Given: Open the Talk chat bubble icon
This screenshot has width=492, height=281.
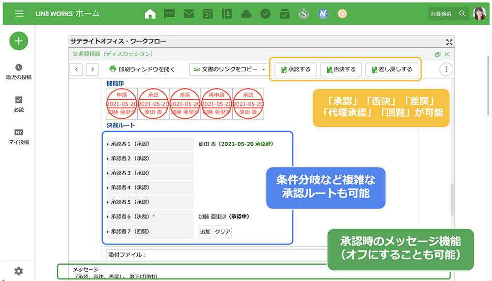Looking at the screenshot, I should point(169,14).
